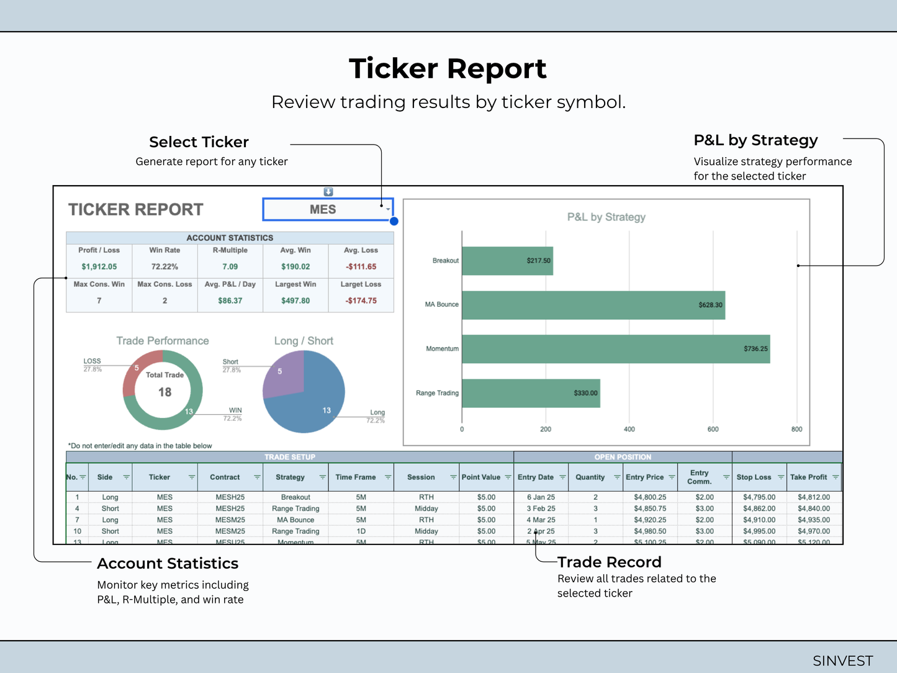The width and height of the screenshot is (897, 673).
Task: Select the R-Multiple value 7.09
Action: [230, 267]
